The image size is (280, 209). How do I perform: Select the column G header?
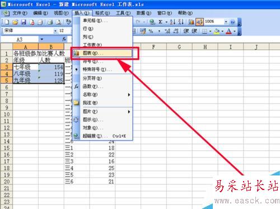pos(179,47)
